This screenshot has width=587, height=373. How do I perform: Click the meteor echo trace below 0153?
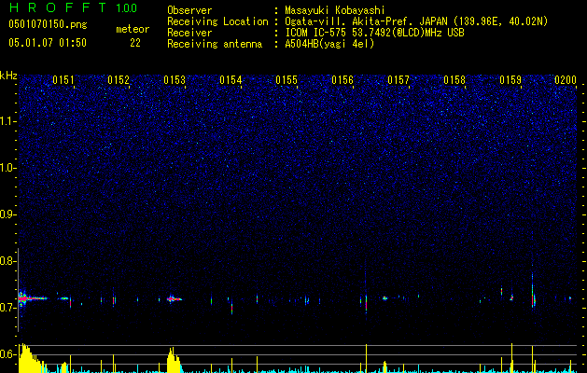click(175, 298)
